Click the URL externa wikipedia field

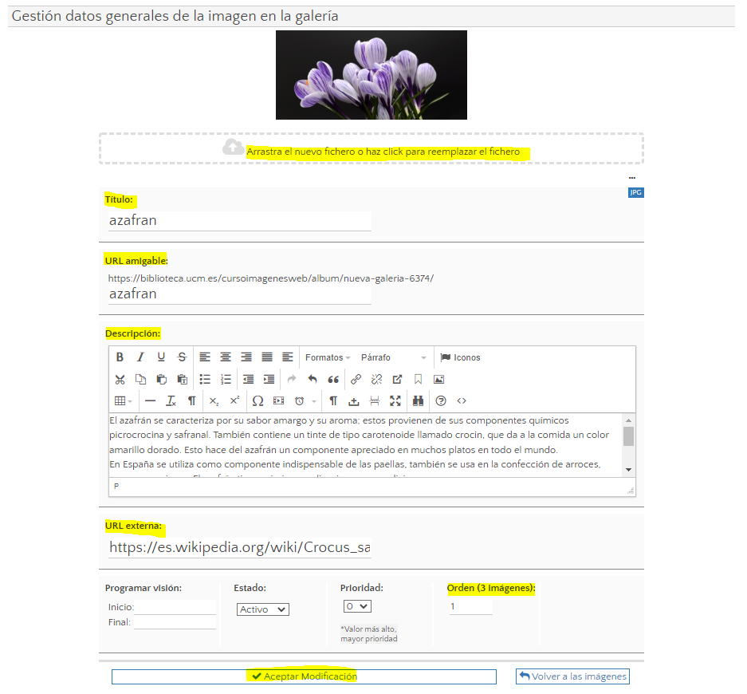pos(240,547)
